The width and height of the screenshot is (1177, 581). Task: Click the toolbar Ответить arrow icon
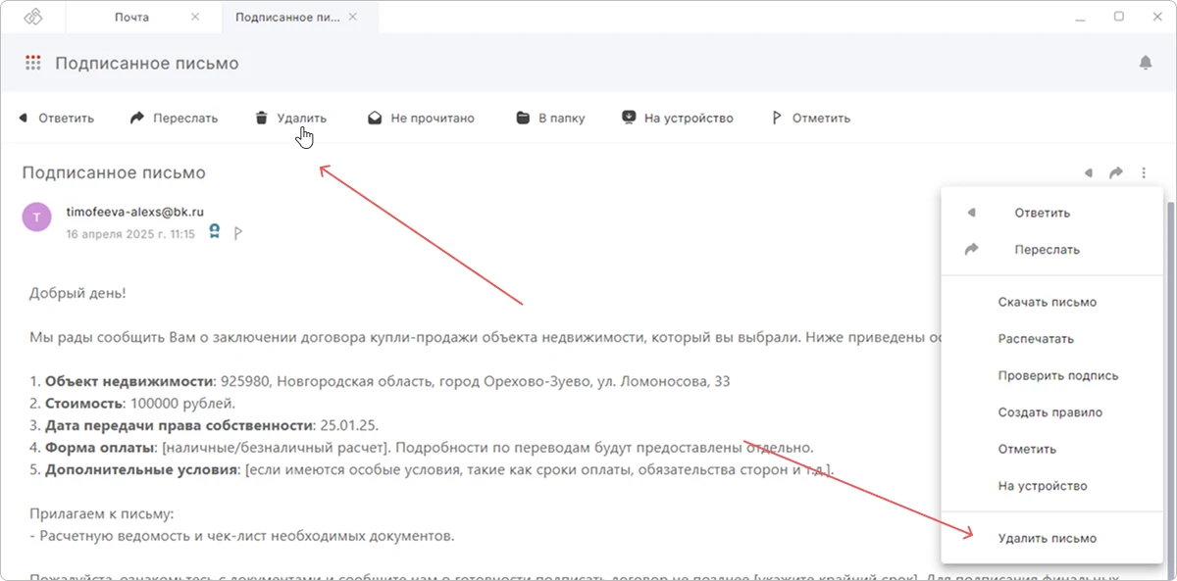[x=24, y=118]
